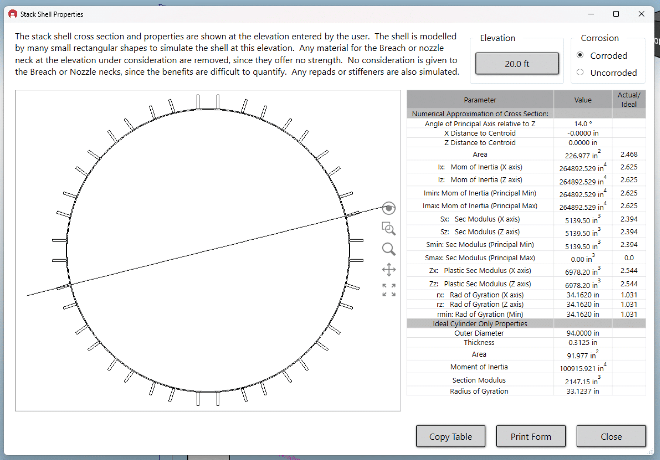Click the Parameter column header
This screenshot has height=460, width=660.
tap(480, 100)
